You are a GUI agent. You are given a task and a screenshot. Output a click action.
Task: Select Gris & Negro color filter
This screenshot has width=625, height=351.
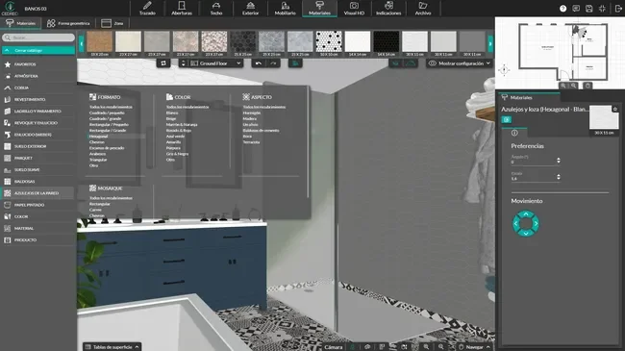tap(177, 154)
